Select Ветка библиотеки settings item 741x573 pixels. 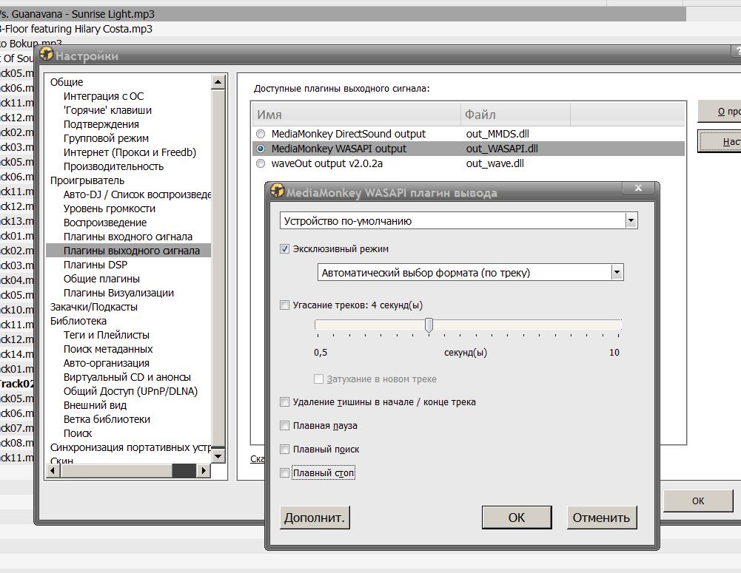[107, 420]
